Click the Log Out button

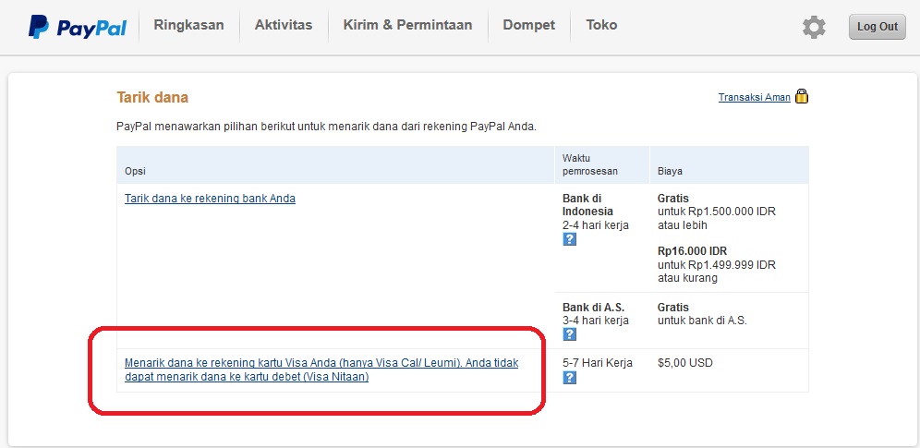[x=878, y=27]
